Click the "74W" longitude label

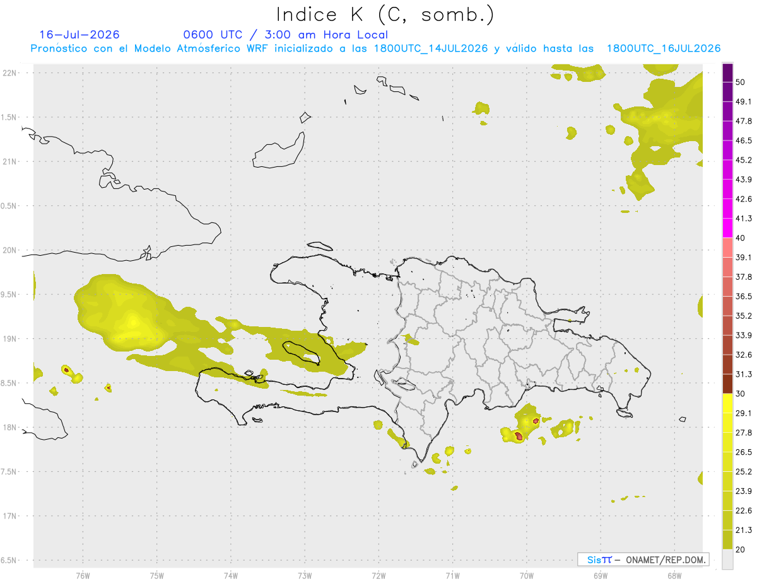[x=231, y=576]
